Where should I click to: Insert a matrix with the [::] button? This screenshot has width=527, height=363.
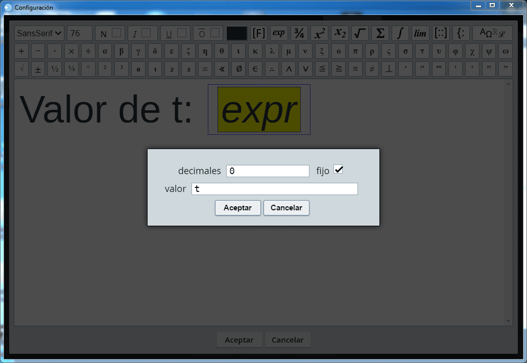click(x=441, y=33)
